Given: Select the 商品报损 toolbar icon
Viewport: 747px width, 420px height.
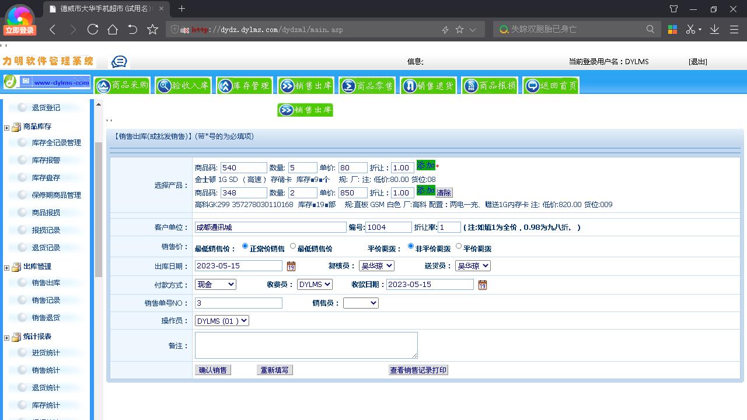Looking at the screenshot, I should click(490, 85).
